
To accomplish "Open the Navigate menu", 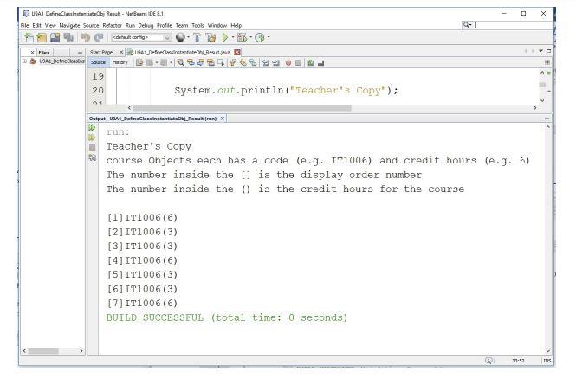I will tap(69, 25).
